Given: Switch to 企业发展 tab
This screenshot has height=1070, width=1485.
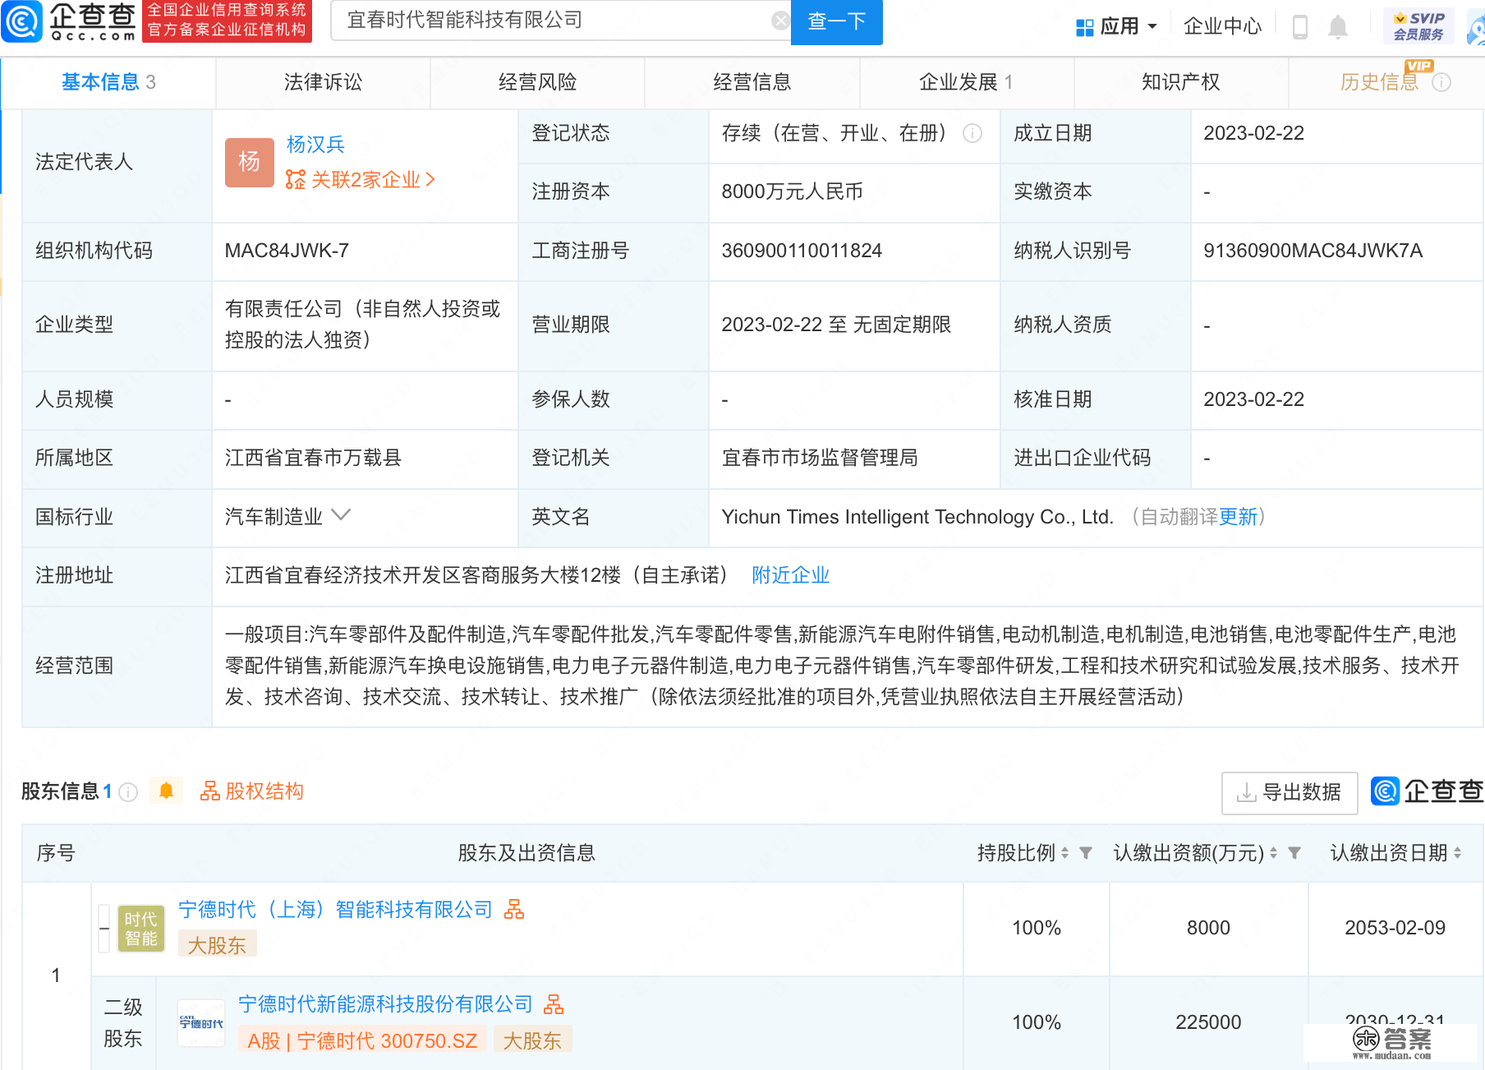Looking at the screenshot, I should 967,82.
